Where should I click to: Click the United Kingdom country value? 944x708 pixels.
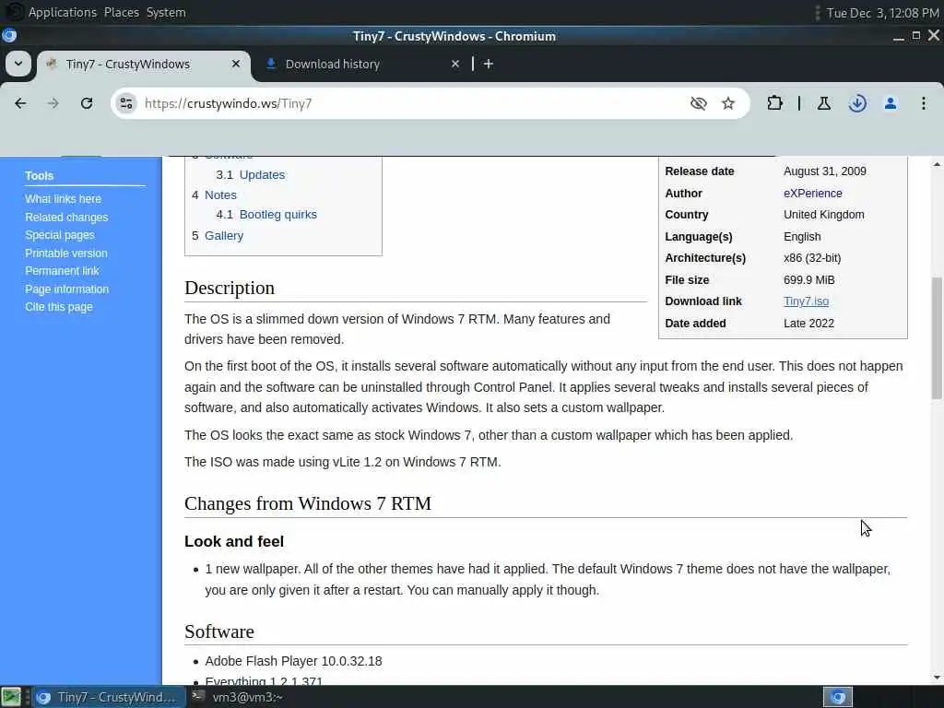(x=823, y=214)
